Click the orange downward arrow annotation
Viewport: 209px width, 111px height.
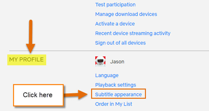(31, 36)
